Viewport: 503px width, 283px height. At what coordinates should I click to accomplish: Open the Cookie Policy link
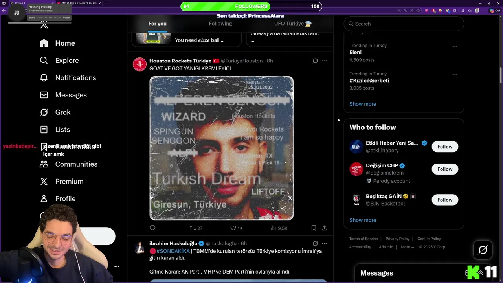tap(429, 239)
